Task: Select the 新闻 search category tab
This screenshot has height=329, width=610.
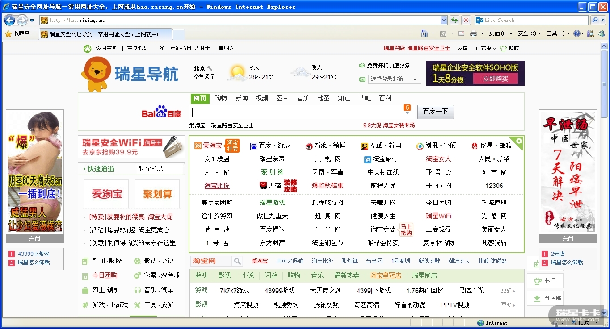Action: click(241, 98)
